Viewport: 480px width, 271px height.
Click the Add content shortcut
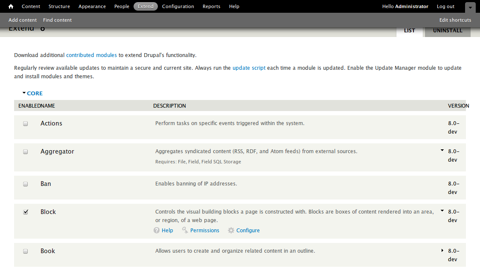click(23, 20)
